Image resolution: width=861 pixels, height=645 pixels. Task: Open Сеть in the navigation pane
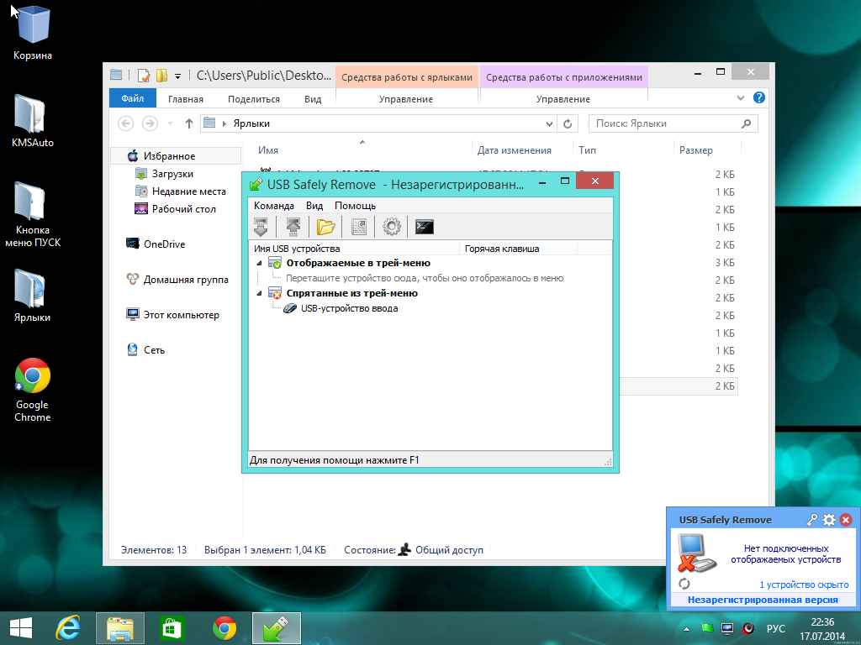[x=154, y=350]
